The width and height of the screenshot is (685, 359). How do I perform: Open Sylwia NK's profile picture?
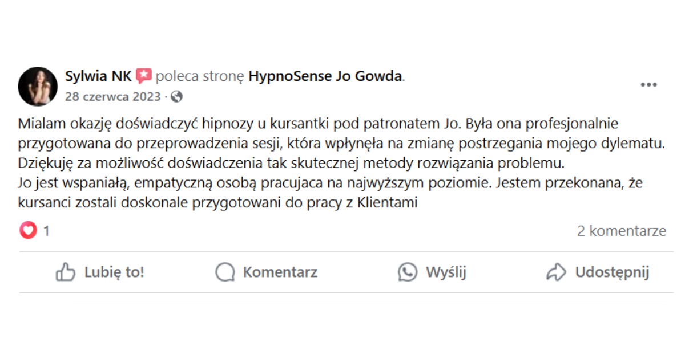[x=38, y=86]
